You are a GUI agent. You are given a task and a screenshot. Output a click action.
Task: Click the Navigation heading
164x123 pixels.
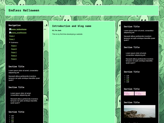(x=15, y=25)
